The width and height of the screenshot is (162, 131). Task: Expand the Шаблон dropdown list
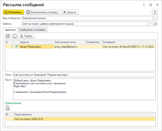(x=150, y=24)
